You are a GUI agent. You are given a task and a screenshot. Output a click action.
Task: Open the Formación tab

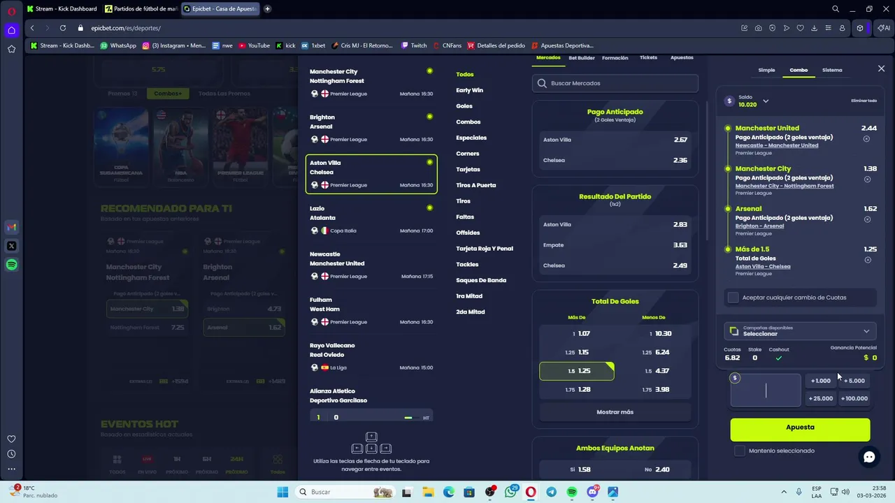click(x=615, y=58)
